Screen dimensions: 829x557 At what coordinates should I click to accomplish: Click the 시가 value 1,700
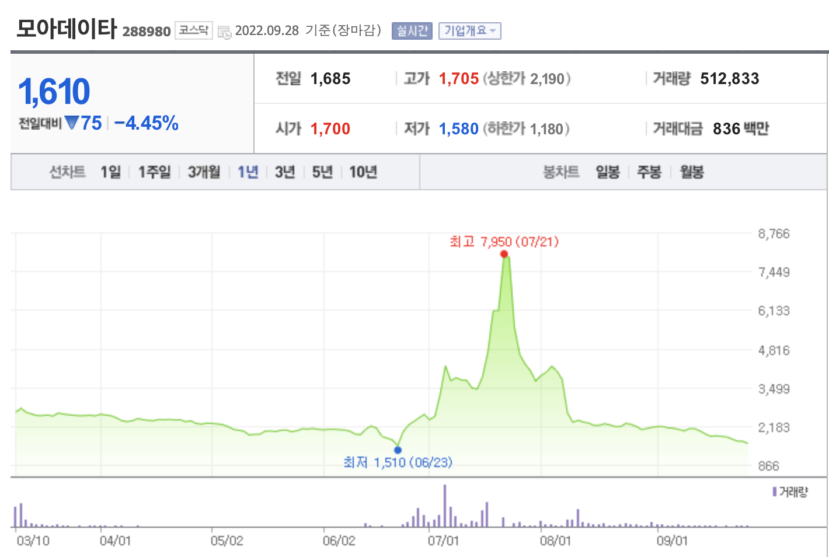[x=330, y=129]
